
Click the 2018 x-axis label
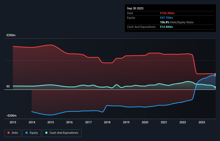(x=107, y=122)
